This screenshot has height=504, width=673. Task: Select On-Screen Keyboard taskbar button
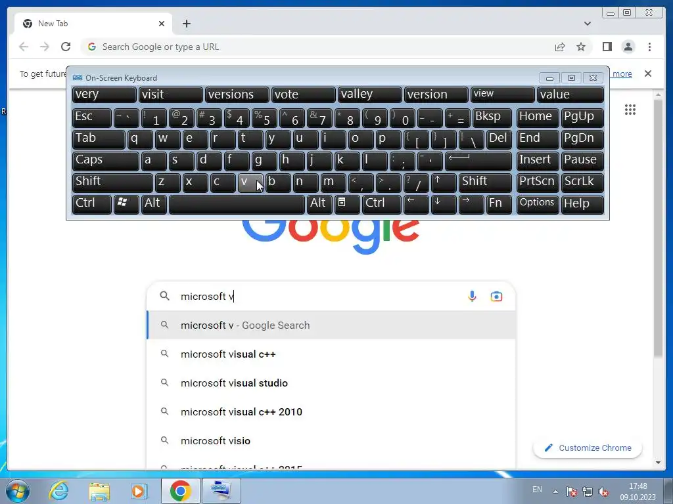click(221, 491)
